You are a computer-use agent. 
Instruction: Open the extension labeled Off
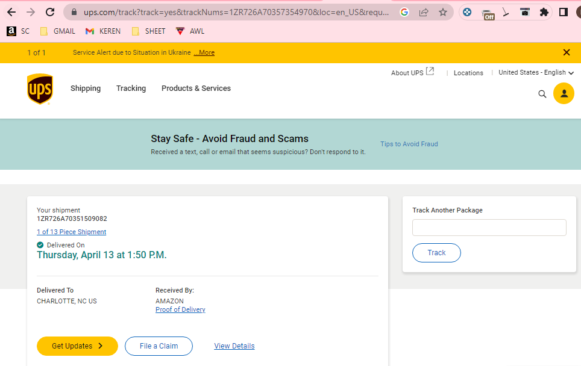488,14
